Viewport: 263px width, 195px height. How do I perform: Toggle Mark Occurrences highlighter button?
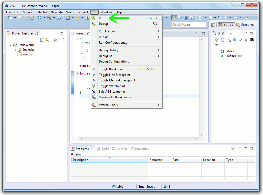(x=174, y=18)
